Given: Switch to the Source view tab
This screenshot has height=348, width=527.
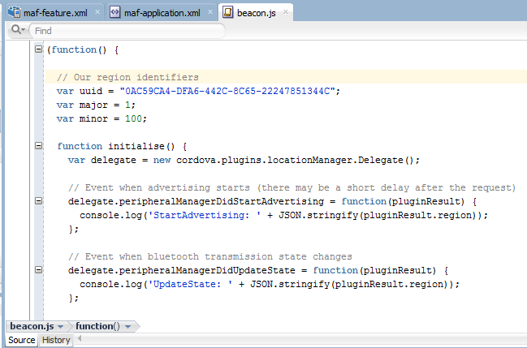Looking at the screenshot, I should tap(21, 340).
